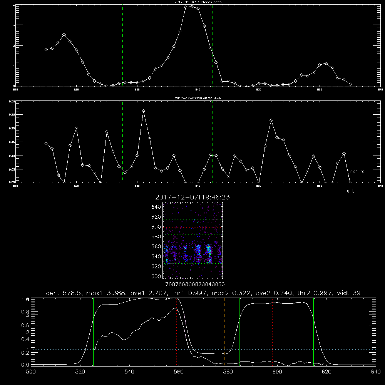
Task: Click the heatmap y-axis label 520
Action: click(x=156, y=266)
